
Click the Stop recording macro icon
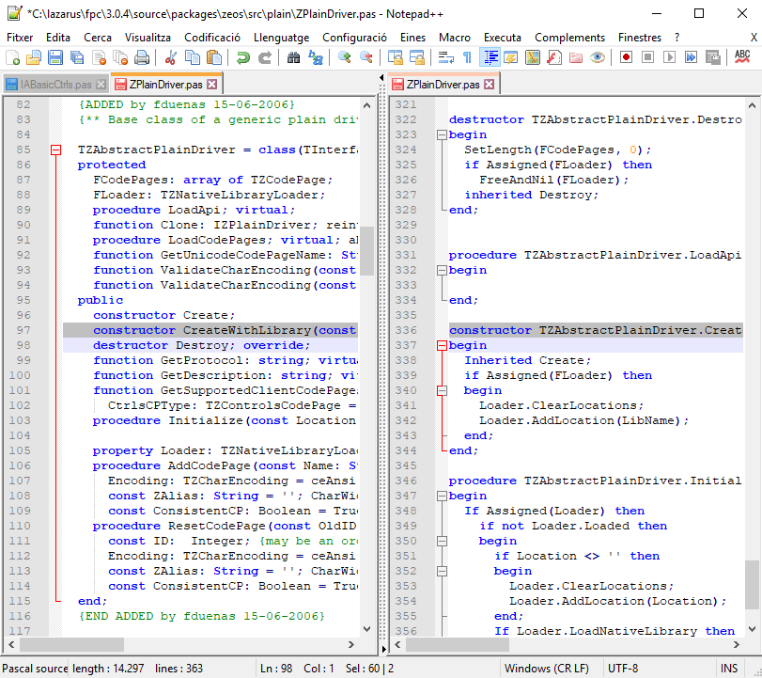[x=647, y=57]
